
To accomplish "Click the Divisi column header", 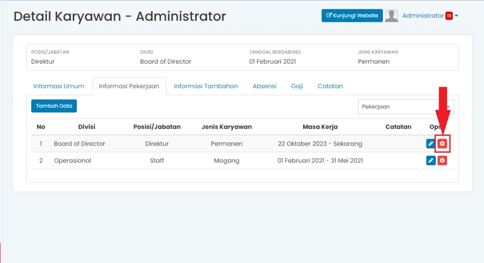I will [87, 127].
